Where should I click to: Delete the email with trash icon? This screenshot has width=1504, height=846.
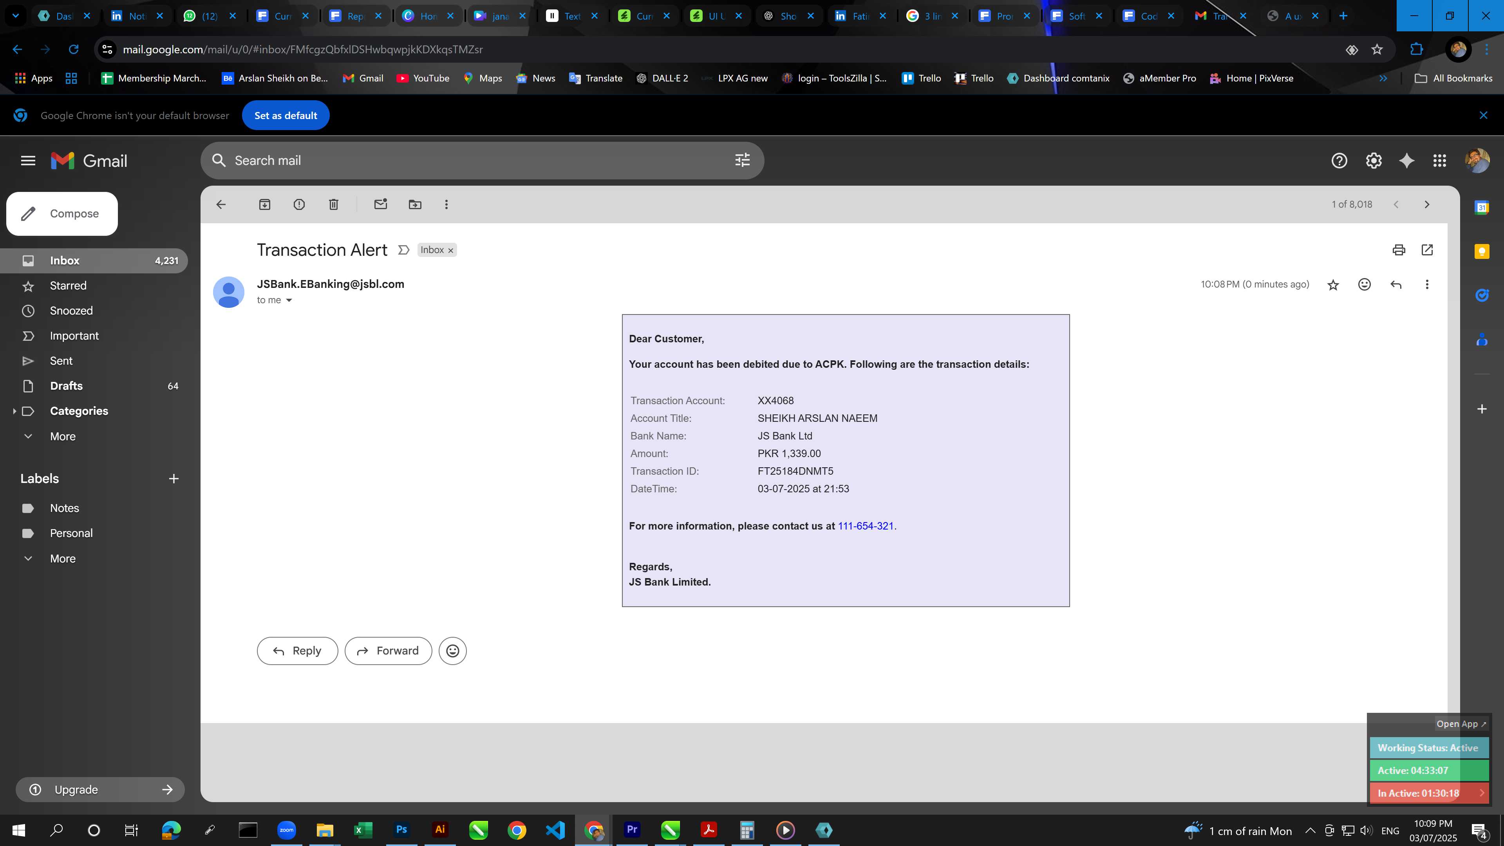pos(333,204)
